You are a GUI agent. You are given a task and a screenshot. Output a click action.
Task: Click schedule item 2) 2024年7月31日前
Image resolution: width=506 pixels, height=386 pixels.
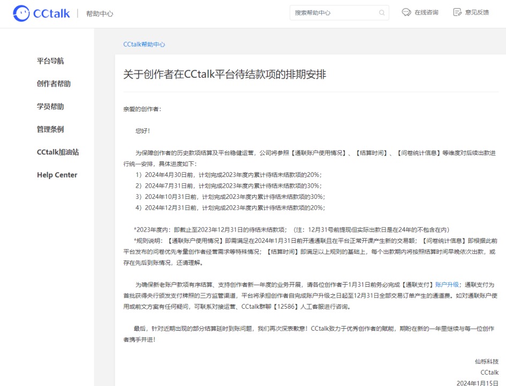(229, 185)
